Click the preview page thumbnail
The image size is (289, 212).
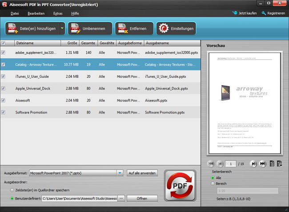(x=245, y=103)
